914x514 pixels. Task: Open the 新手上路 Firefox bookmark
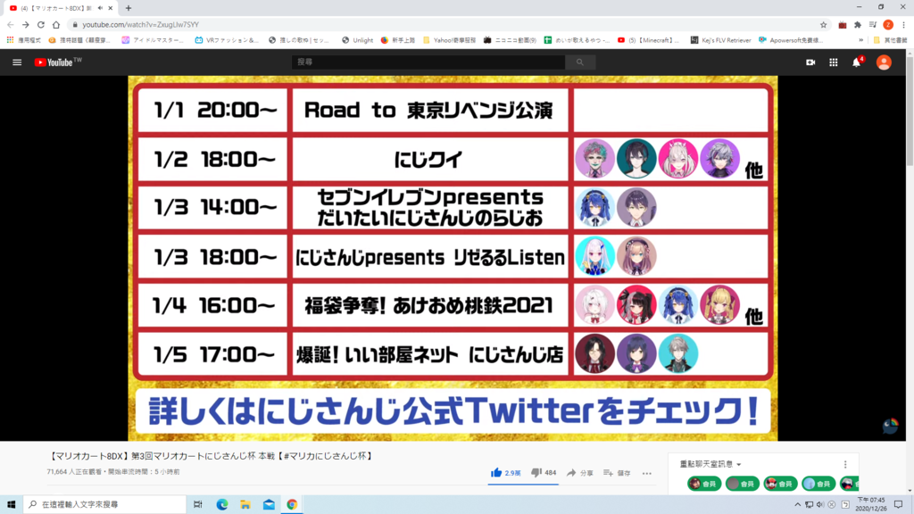pos(397,40)
